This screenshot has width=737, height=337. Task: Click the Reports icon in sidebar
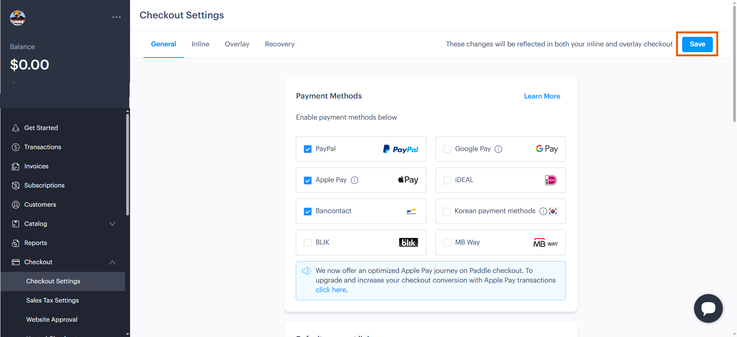tap(16, 243)
